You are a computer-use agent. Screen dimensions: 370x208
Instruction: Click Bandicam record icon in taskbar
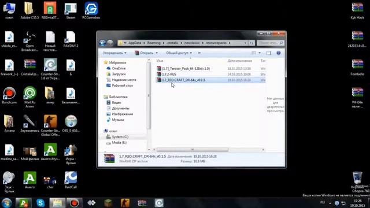[74, 203]
